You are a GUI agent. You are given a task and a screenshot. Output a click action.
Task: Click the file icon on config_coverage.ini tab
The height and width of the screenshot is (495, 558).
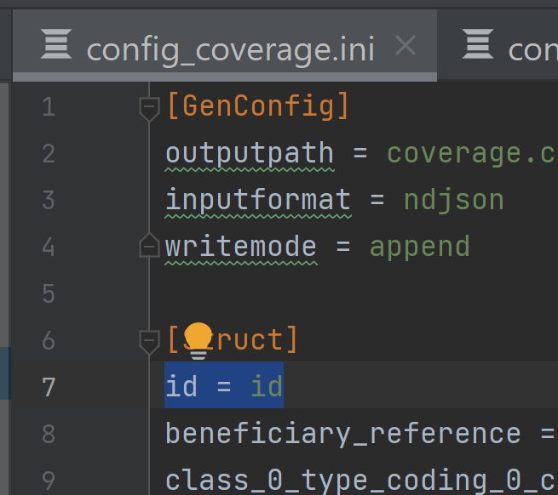56,44
